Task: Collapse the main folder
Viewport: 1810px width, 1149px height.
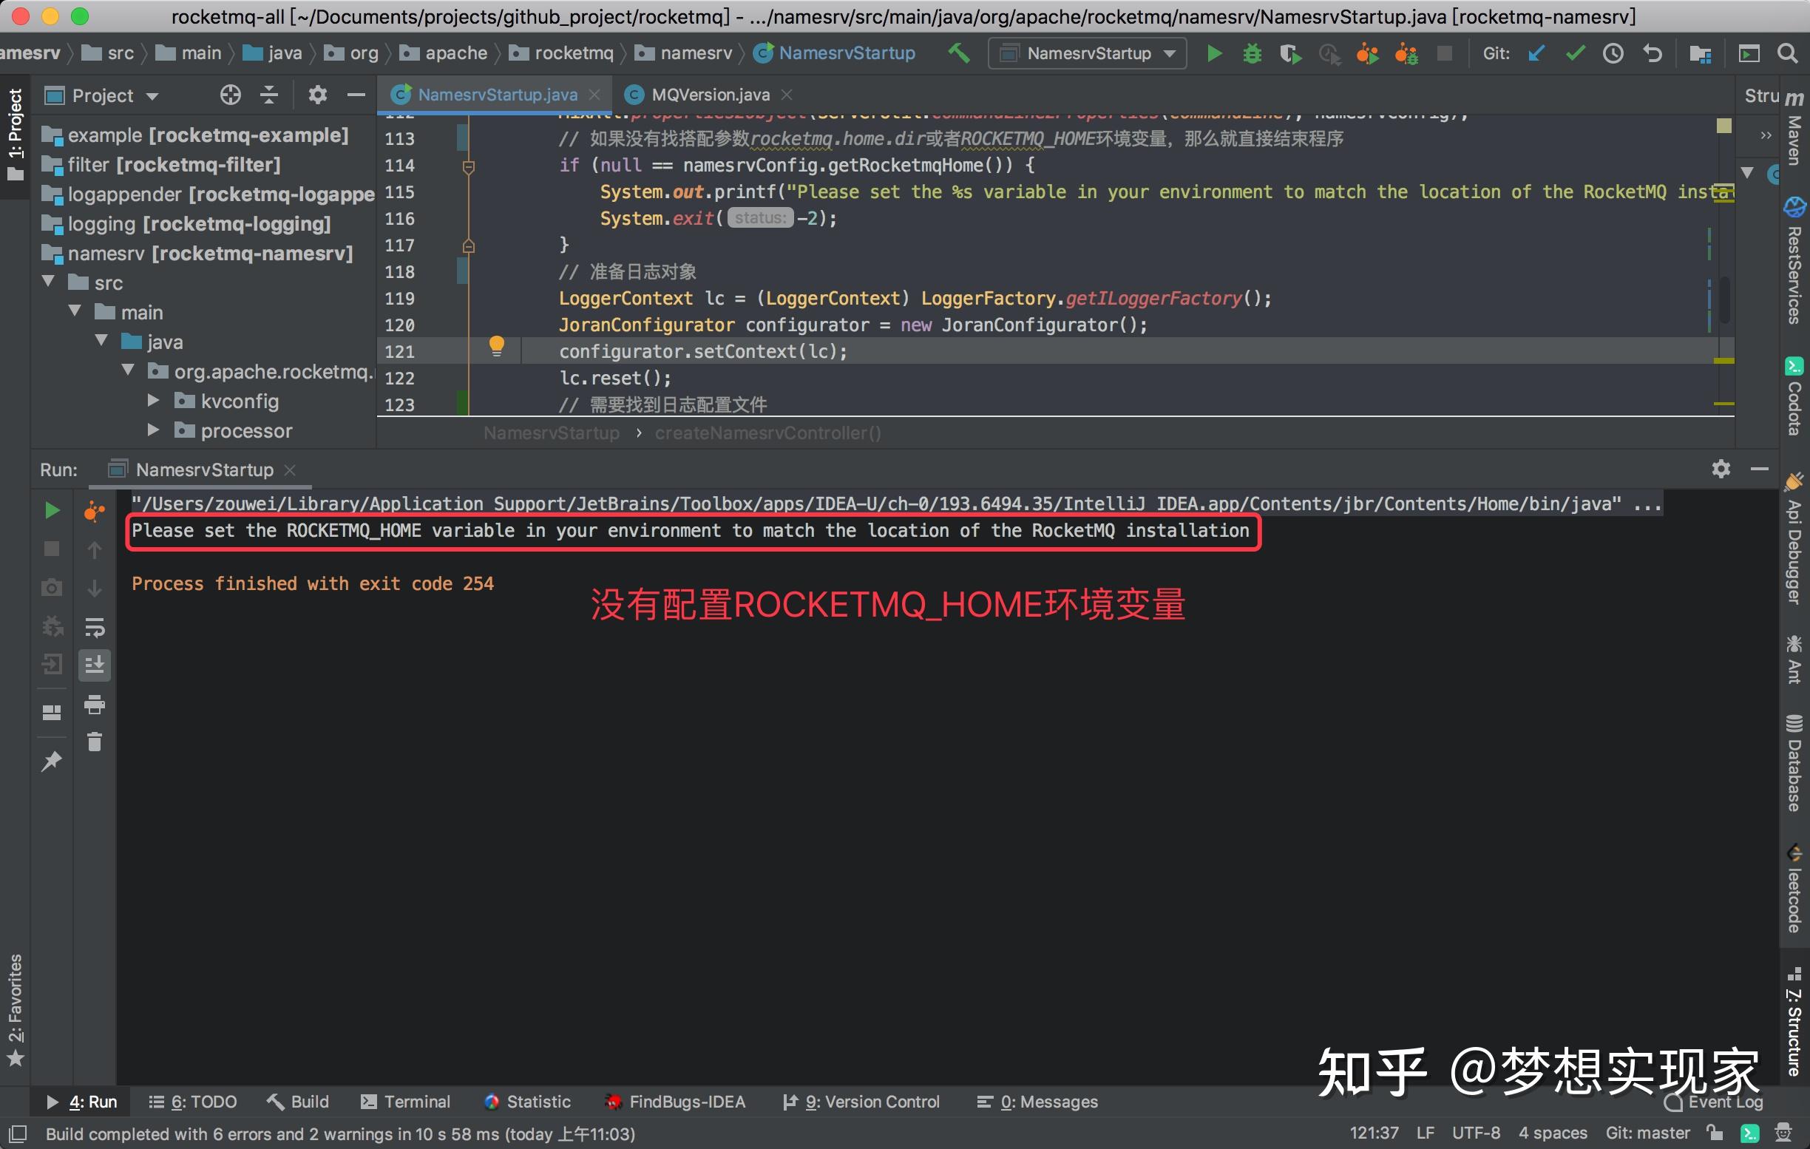Action: (75, 311)
